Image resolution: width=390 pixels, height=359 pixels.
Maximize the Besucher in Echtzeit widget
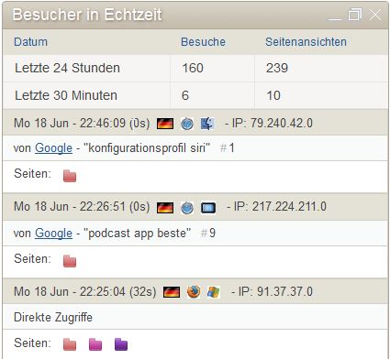(355, 15)
